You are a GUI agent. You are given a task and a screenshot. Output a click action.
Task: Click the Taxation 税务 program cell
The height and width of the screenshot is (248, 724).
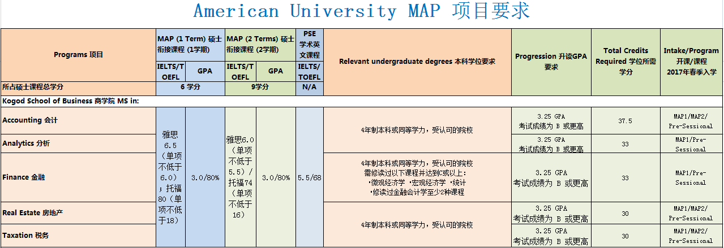[x=78, y=236]
